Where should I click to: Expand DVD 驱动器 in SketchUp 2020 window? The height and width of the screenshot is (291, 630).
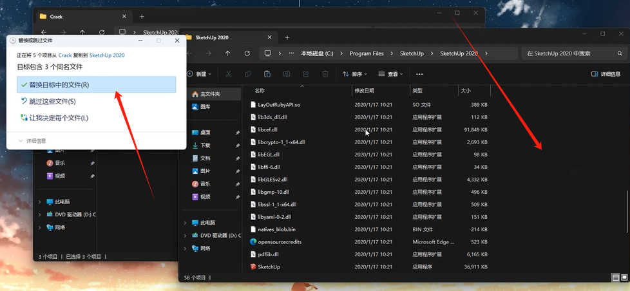pyautogui.click(x=186, y=235)
